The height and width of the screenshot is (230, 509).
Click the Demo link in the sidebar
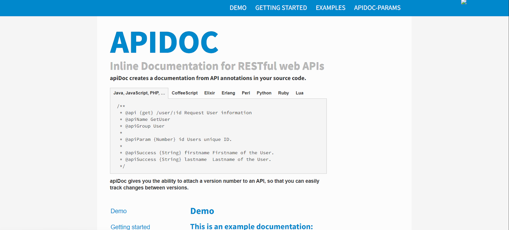pyautogui.click(x=119, y=211)
